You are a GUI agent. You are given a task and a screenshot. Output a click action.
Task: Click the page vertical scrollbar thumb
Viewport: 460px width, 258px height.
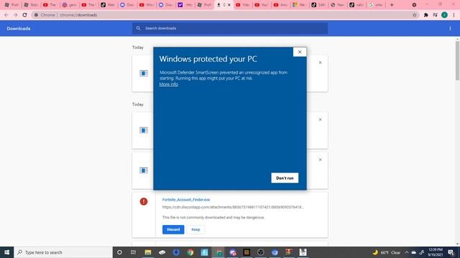pos(457,60)
